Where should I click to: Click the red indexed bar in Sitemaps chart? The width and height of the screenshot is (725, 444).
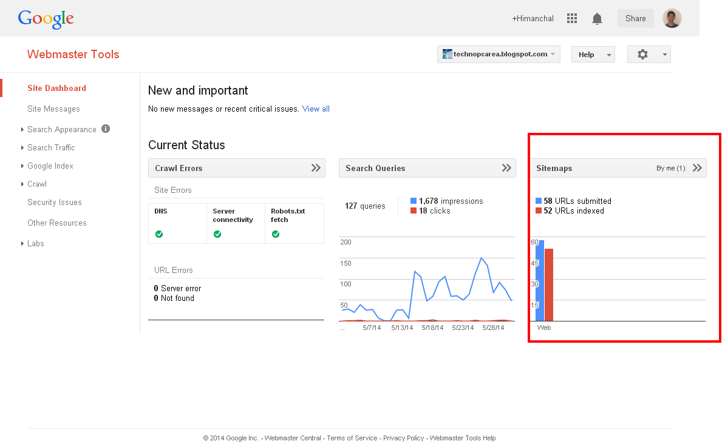coord(549,284)
